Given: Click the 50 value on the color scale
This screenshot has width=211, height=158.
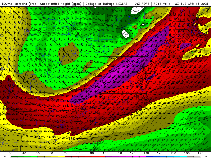Looking at the screenshot, I should point(38,153).
